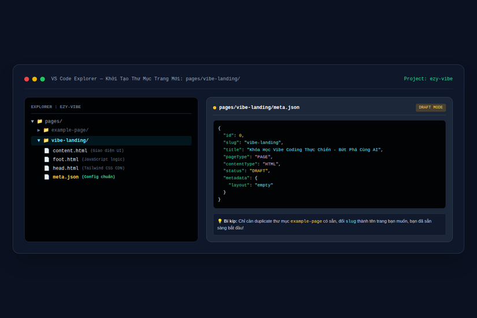
Task: Click the content.html file icon
Action: click(47, 151)
